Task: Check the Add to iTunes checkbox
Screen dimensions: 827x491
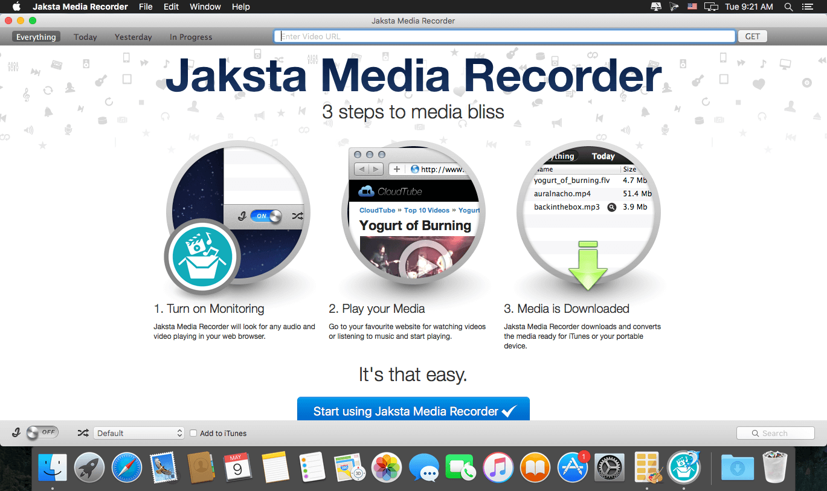Action: point(193,433)
